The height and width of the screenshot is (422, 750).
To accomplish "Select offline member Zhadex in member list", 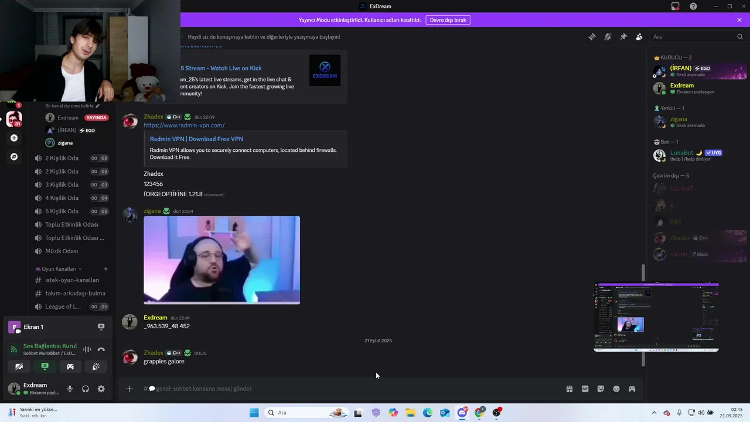I will [x=700, y=238].
